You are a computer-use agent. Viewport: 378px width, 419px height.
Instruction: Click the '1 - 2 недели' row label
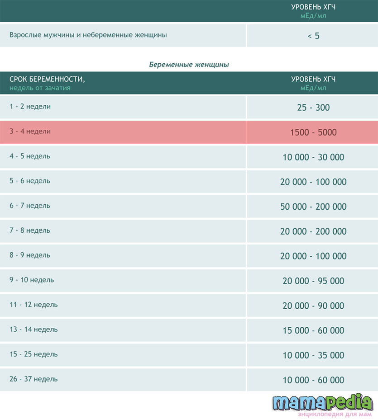tap(30, 107)
